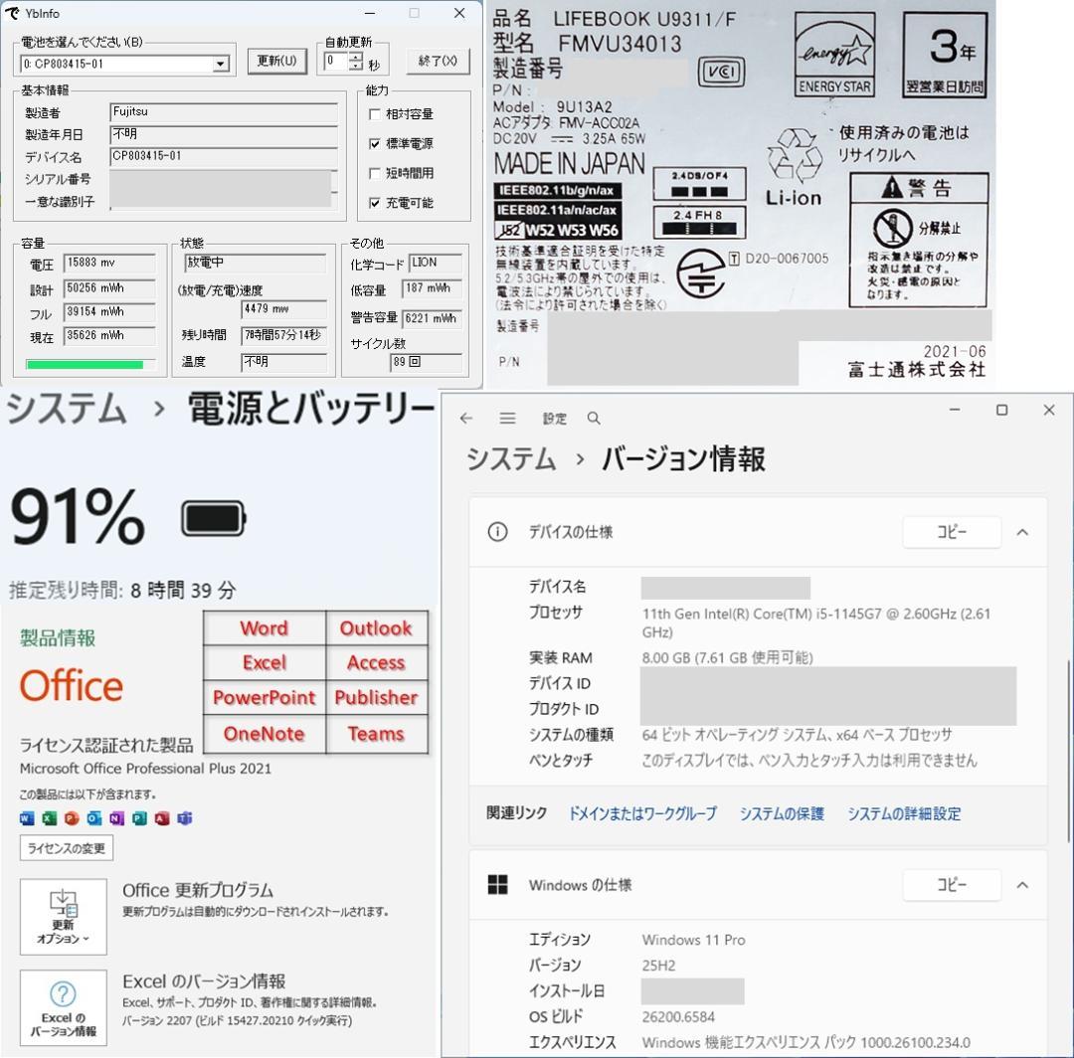Collapse the Windows の仕様 section chevron

pyautogui.click(x=1022, y=885)
